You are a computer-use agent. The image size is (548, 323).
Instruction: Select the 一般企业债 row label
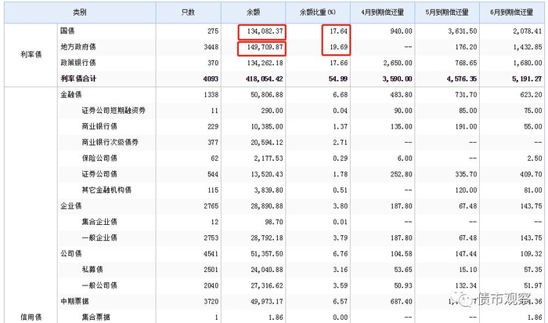(99, 238)
